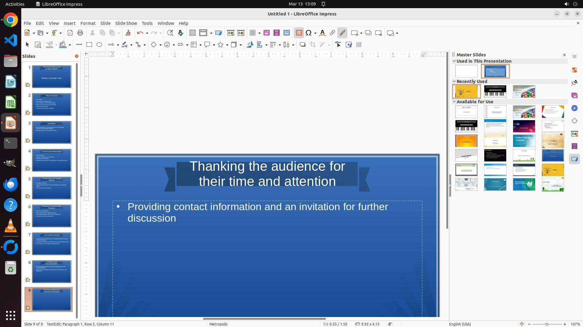Toggle the Shadow button
This screenshot has height=327, width=583.
click(x=302, y=45)
